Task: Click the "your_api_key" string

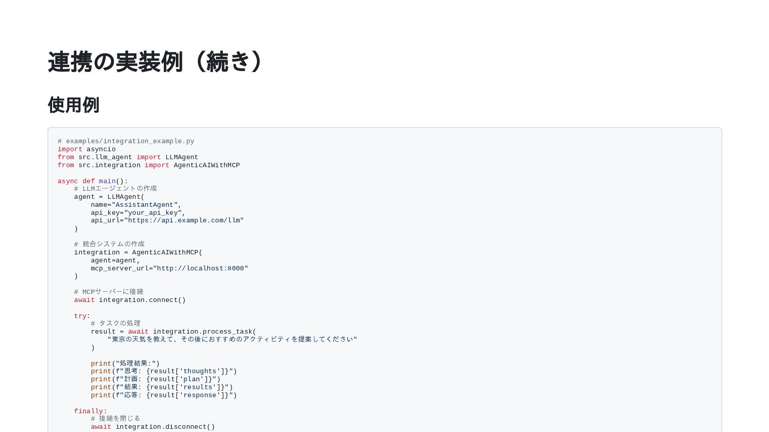Action: 153,213
